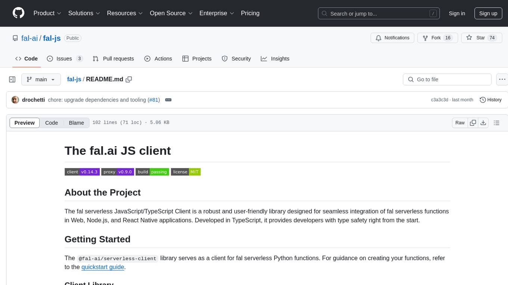Image resolution: width=508 pixels, height=285 pixels.
Task: Switch to the Actions tab
Action: pyautogui.click(x=158, y=59)
